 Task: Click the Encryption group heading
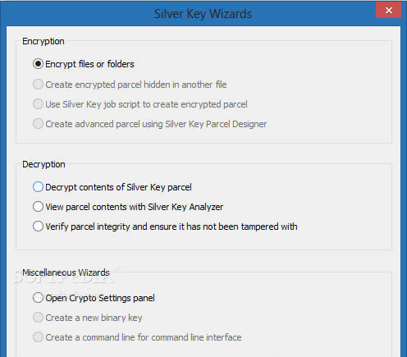point(43,41)
